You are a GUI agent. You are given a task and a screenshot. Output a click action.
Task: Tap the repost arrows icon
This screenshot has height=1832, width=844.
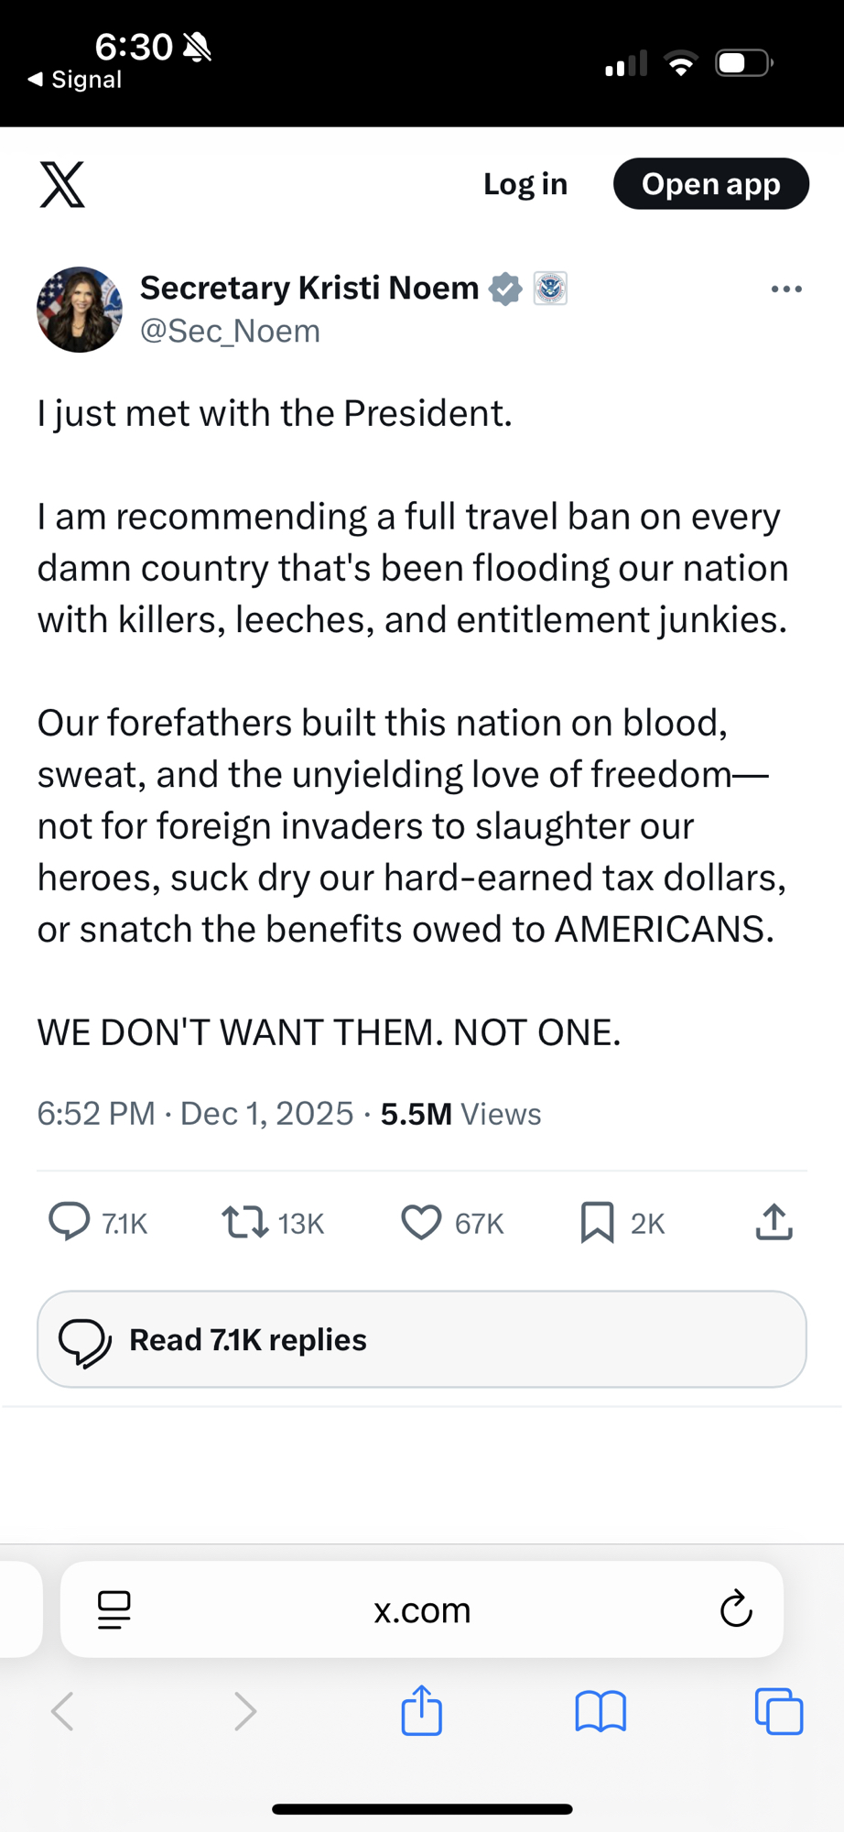(244, 1222)
